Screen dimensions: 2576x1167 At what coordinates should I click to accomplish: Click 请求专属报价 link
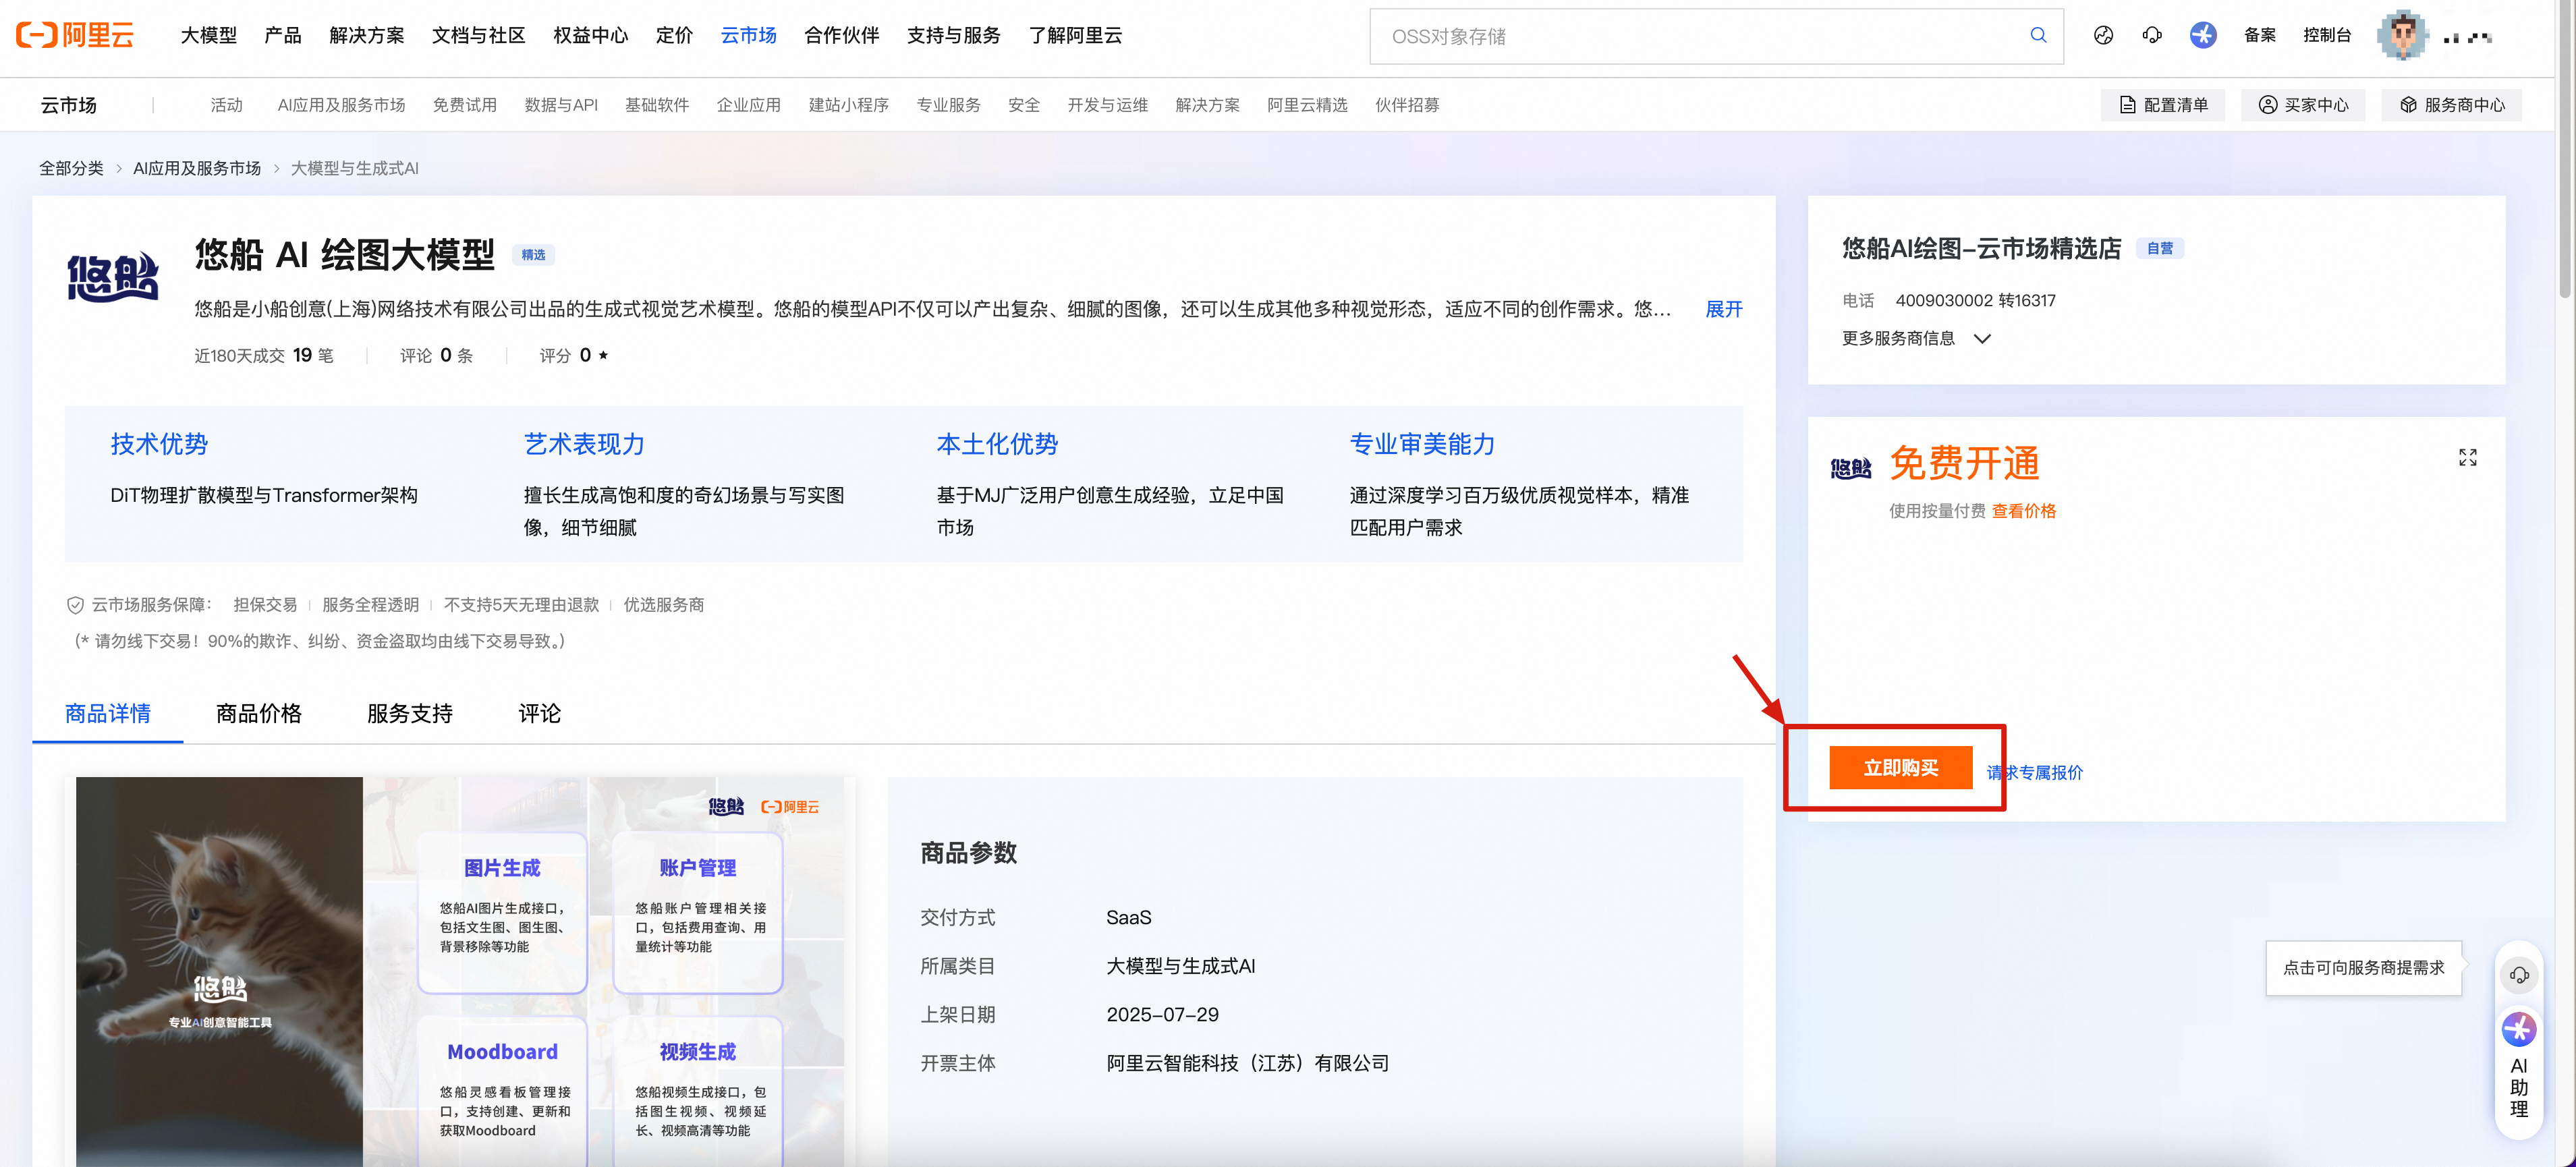coord(2034,772)
